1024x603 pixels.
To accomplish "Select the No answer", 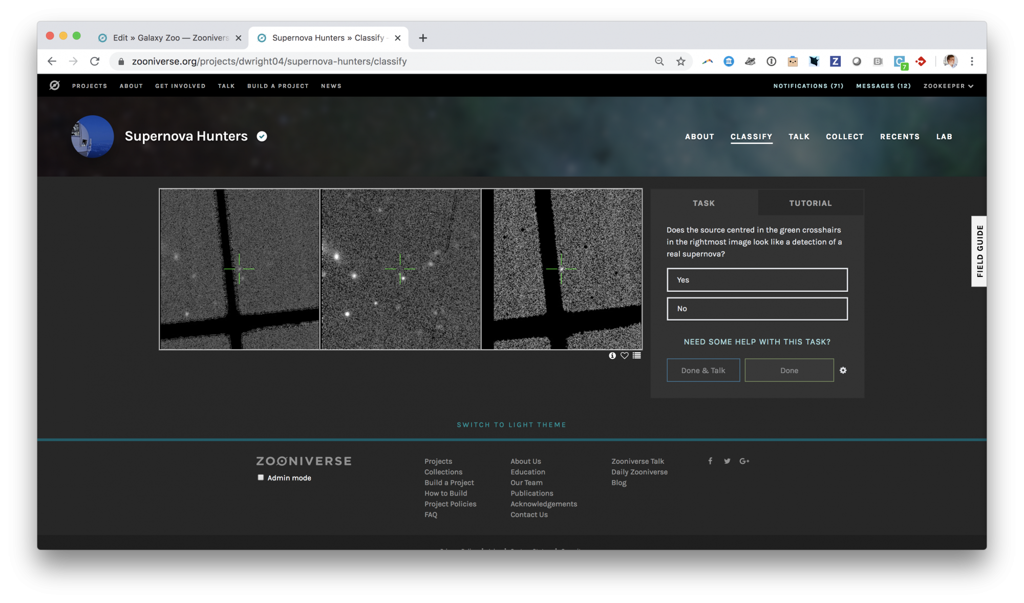I will (x=757, y=308).
